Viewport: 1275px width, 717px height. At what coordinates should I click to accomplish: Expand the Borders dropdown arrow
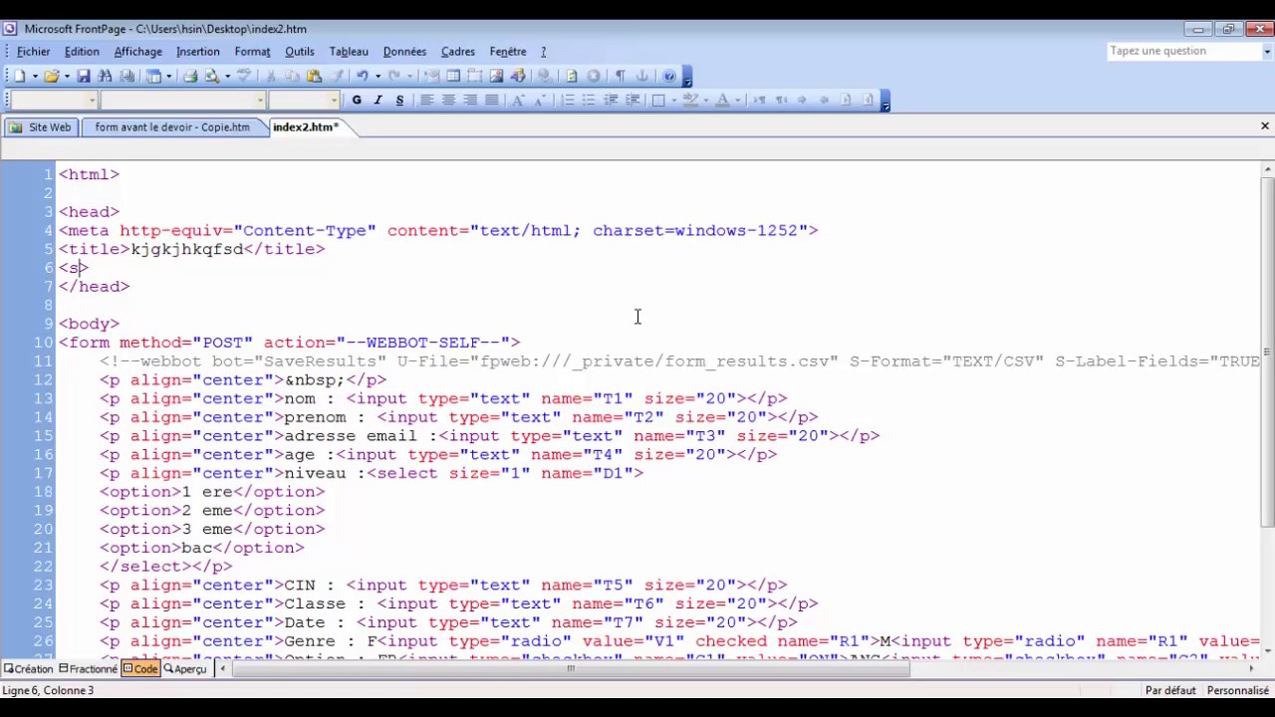(x=673, y=100)
